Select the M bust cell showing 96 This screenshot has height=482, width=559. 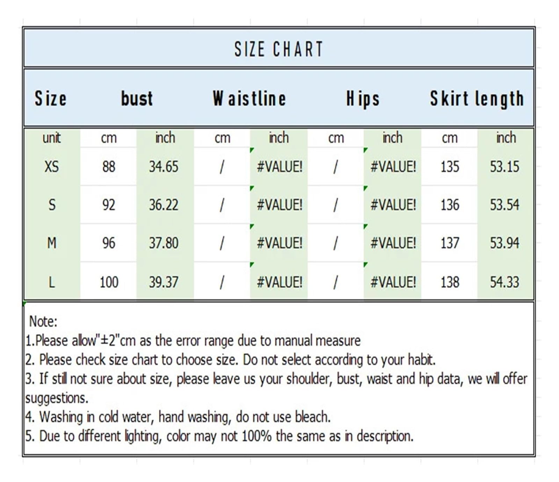tap(109, 243)
